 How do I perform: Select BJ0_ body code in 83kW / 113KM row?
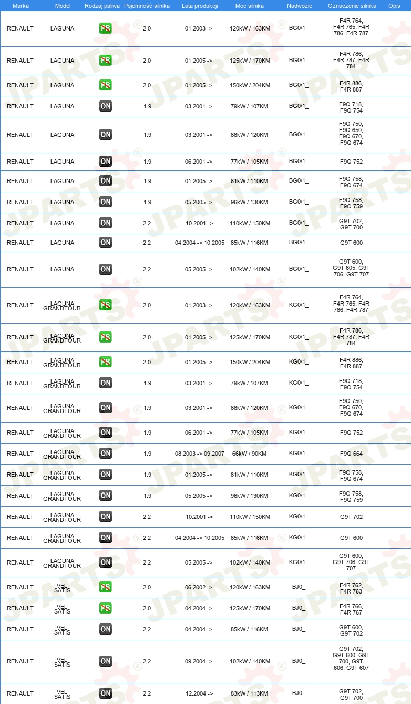pos(299,693)
